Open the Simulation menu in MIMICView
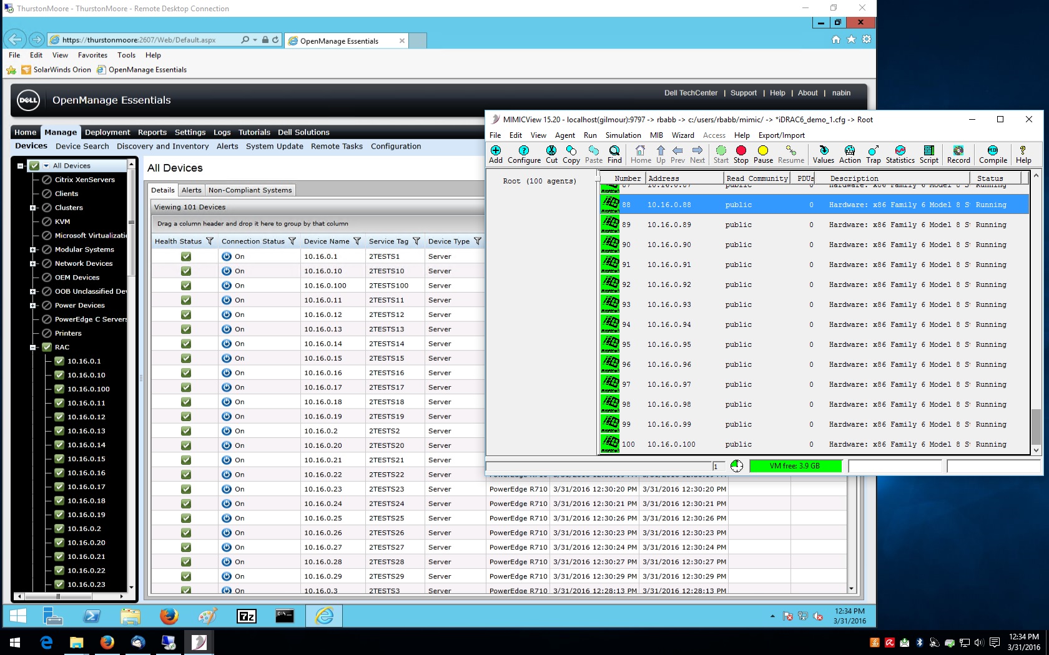 tap(623, 135)
